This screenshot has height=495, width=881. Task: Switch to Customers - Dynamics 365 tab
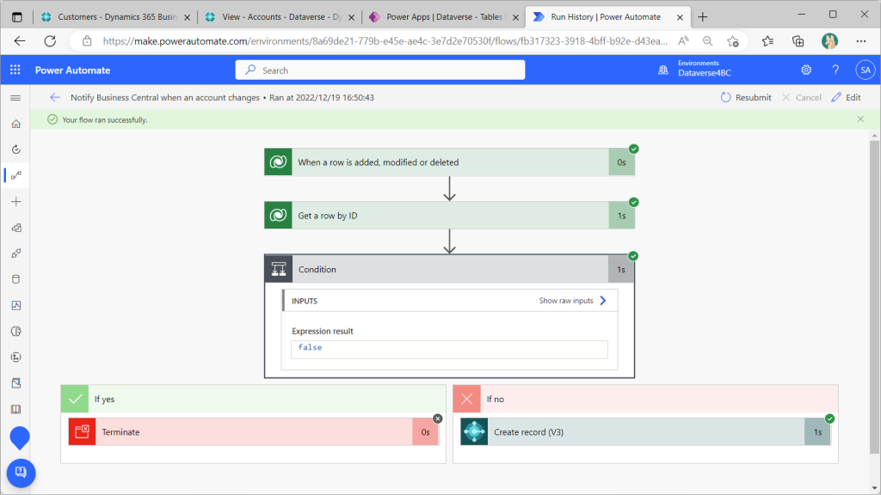coord(117,17)
